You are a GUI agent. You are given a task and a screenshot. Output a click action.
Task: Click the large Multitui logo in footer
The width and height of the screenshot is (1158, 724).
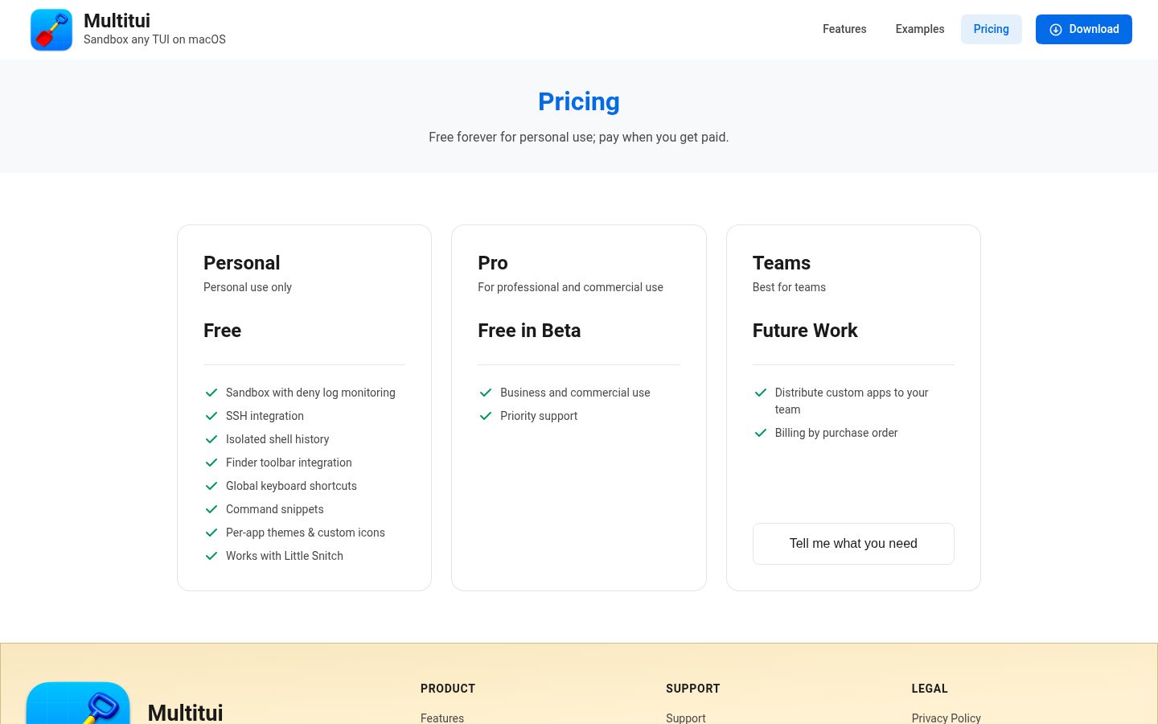coord(78,703)
